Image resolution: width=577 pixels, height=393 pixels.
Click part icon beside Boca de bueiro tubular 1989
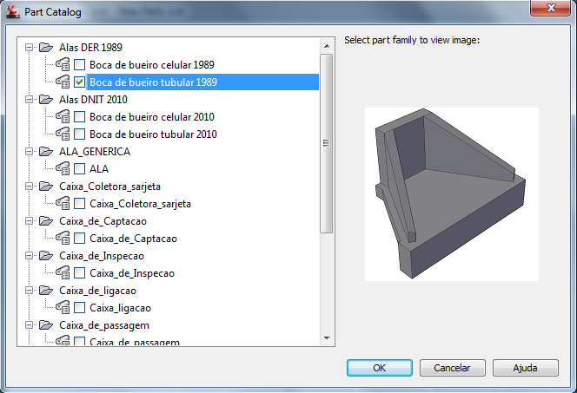point(63,82)
